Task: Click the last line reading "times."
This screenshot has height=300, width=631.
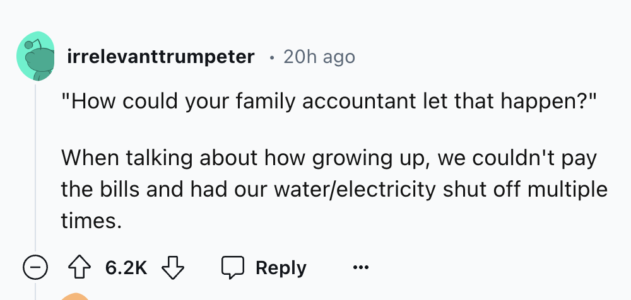Action: point(90,220)
